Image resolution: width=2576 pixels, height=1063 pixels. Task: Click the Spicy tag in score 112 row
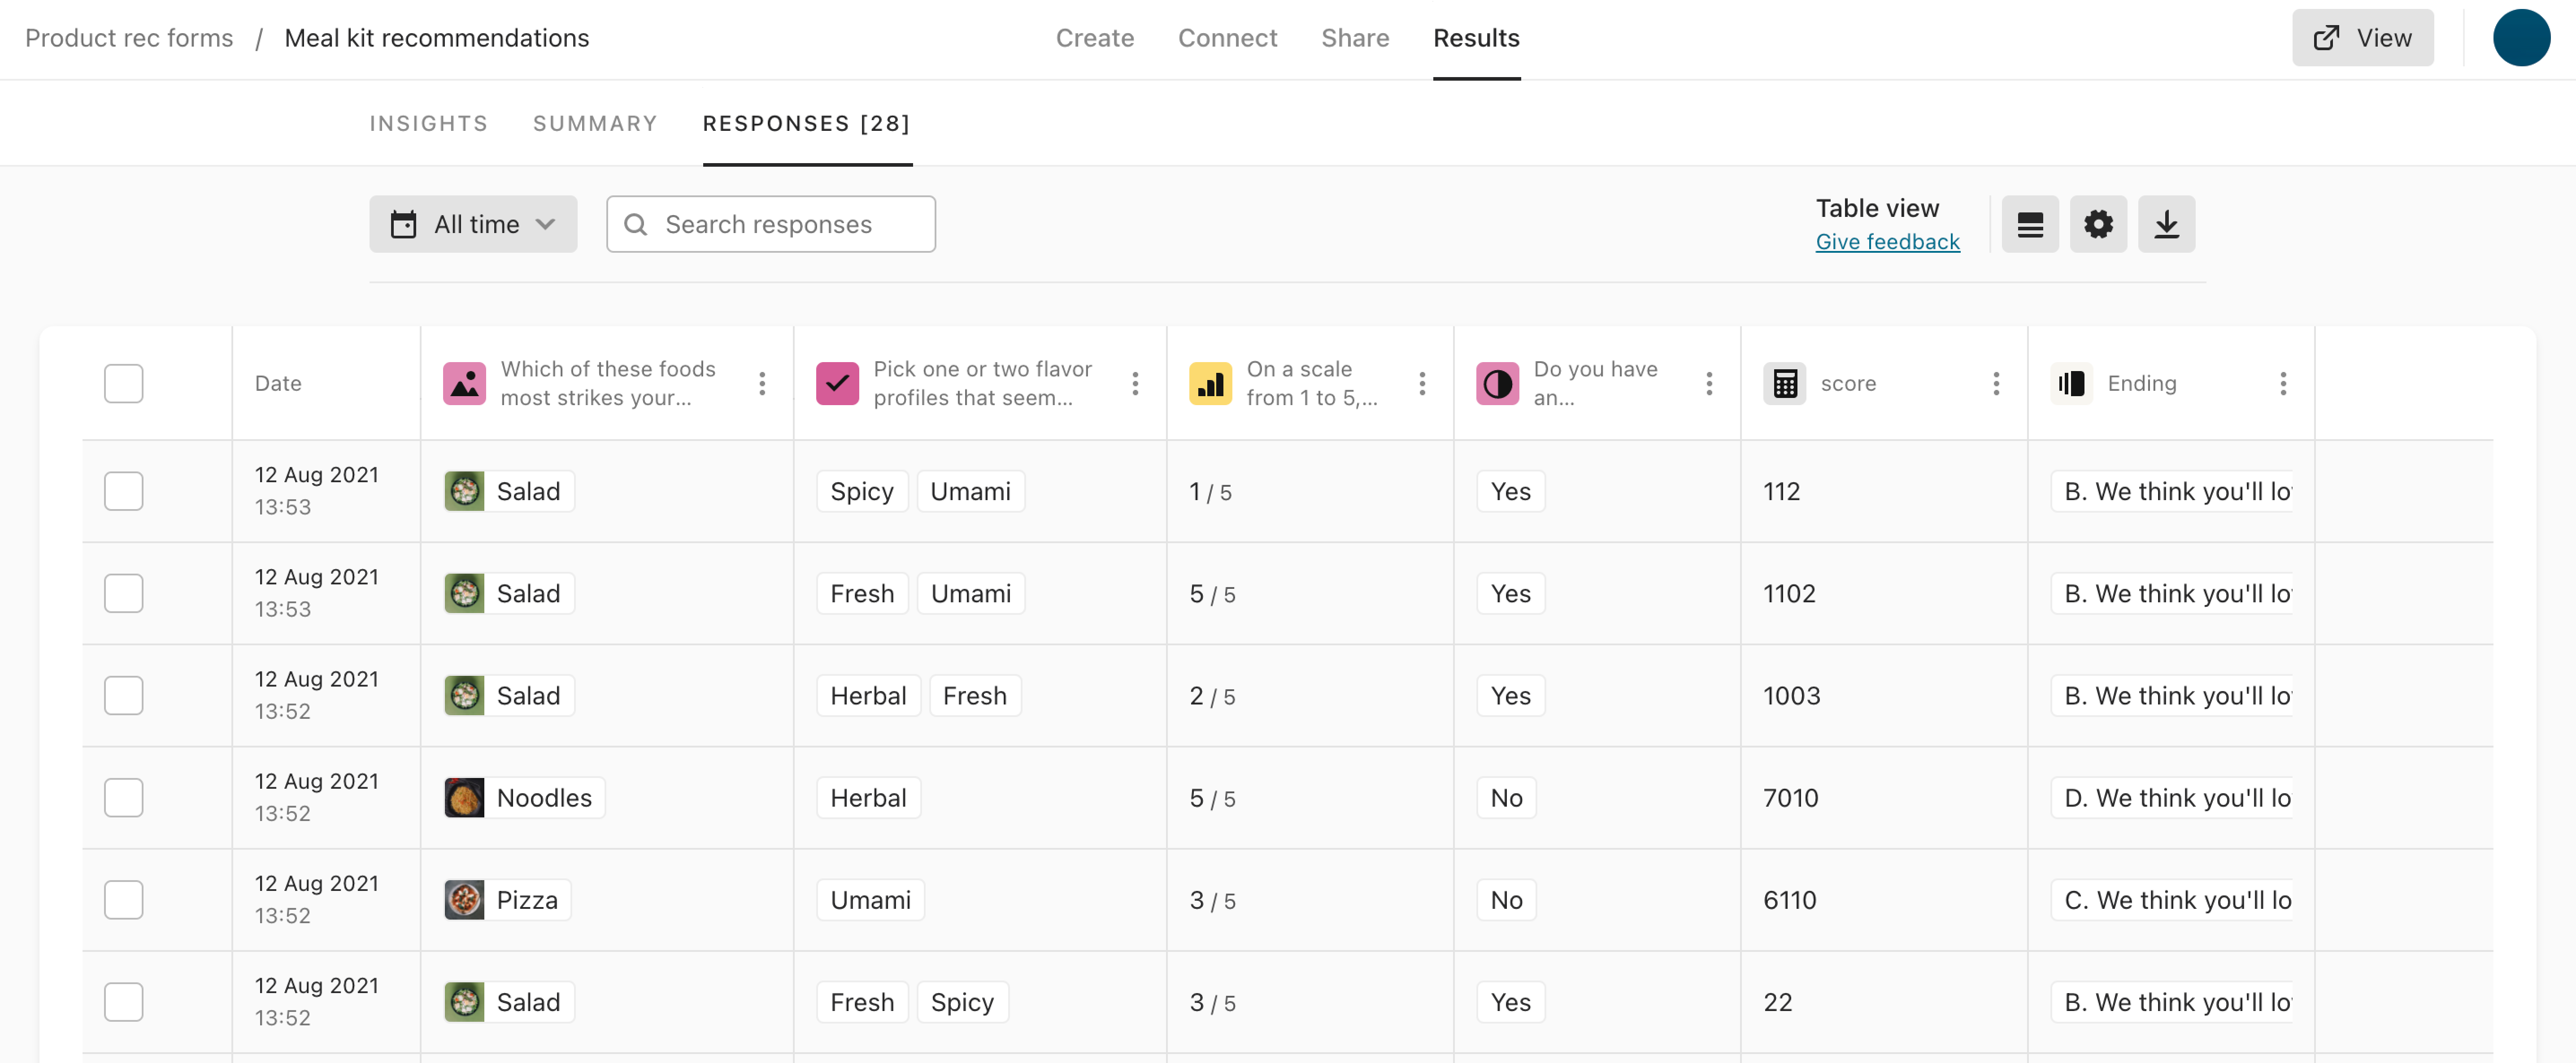[862, 492]
